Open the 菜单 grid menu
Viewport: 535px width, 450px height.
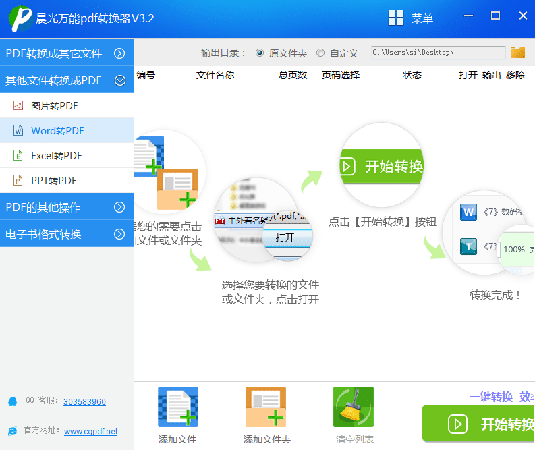[411, 18]
